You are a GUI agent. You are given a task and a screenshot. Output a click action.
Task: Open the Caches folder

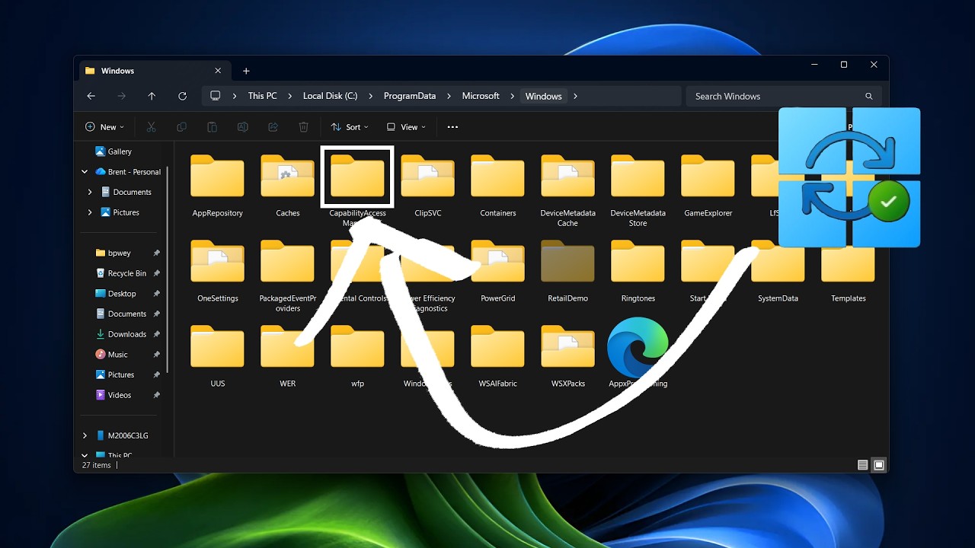coord(287,186)
